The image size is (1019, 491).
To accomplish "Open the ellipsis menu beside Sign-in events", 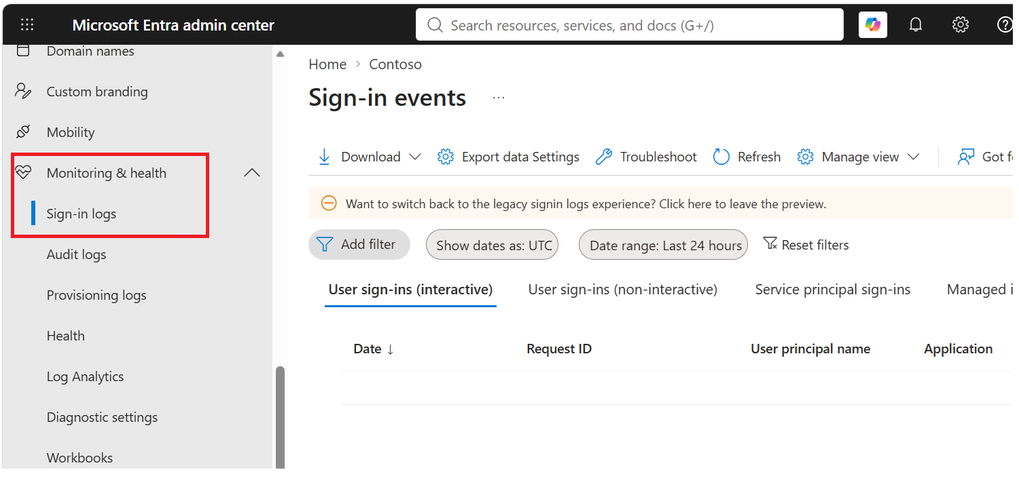I will coord(499,98).
